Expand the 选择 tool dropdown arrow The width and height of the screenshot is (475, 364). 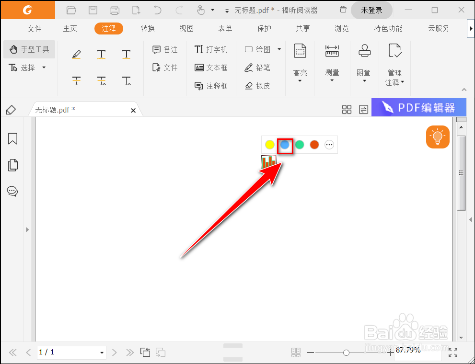(x=44, y=67)
